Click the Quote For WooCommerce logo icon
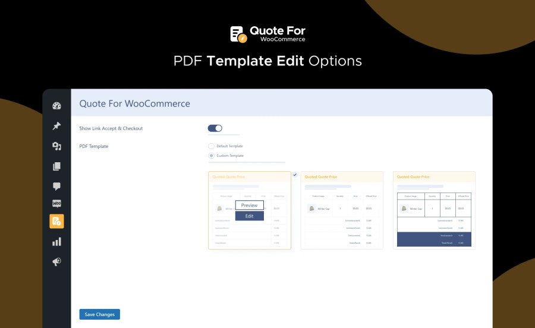The image size is (535, 328). tap(238, 34)
